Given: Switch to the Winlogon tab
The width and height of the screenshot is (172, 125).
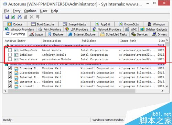Looking at the screenshot, I should [x=156, y=24].
